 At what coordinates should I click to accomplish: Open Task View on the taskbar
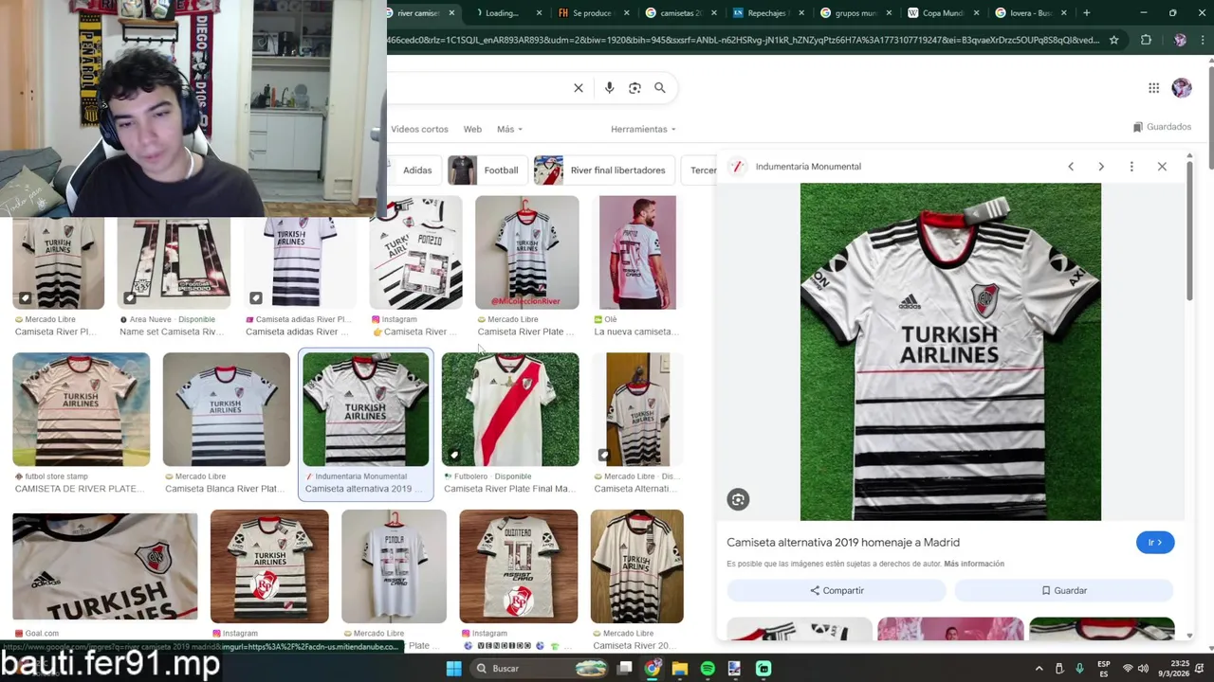click(x=625, y=669)
